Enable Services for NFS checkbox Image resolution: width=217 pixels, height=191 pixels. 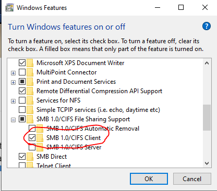pos(22,100)
